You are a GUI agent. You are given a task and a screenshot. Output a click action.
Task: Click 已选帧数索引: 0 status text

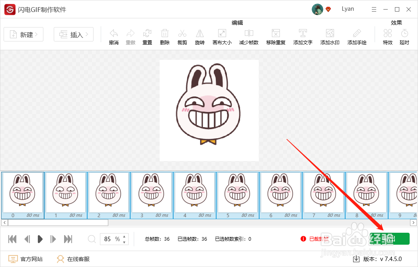[x=233, y=239]
